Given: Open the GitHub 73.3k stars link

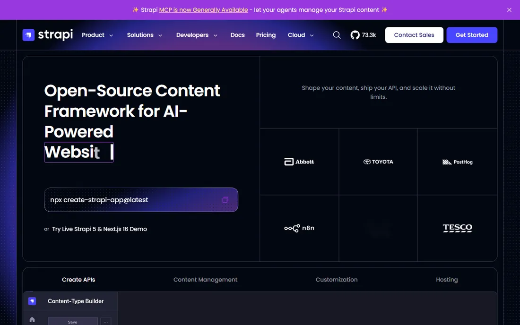Looking at the screenshot, I should (363, 35).
